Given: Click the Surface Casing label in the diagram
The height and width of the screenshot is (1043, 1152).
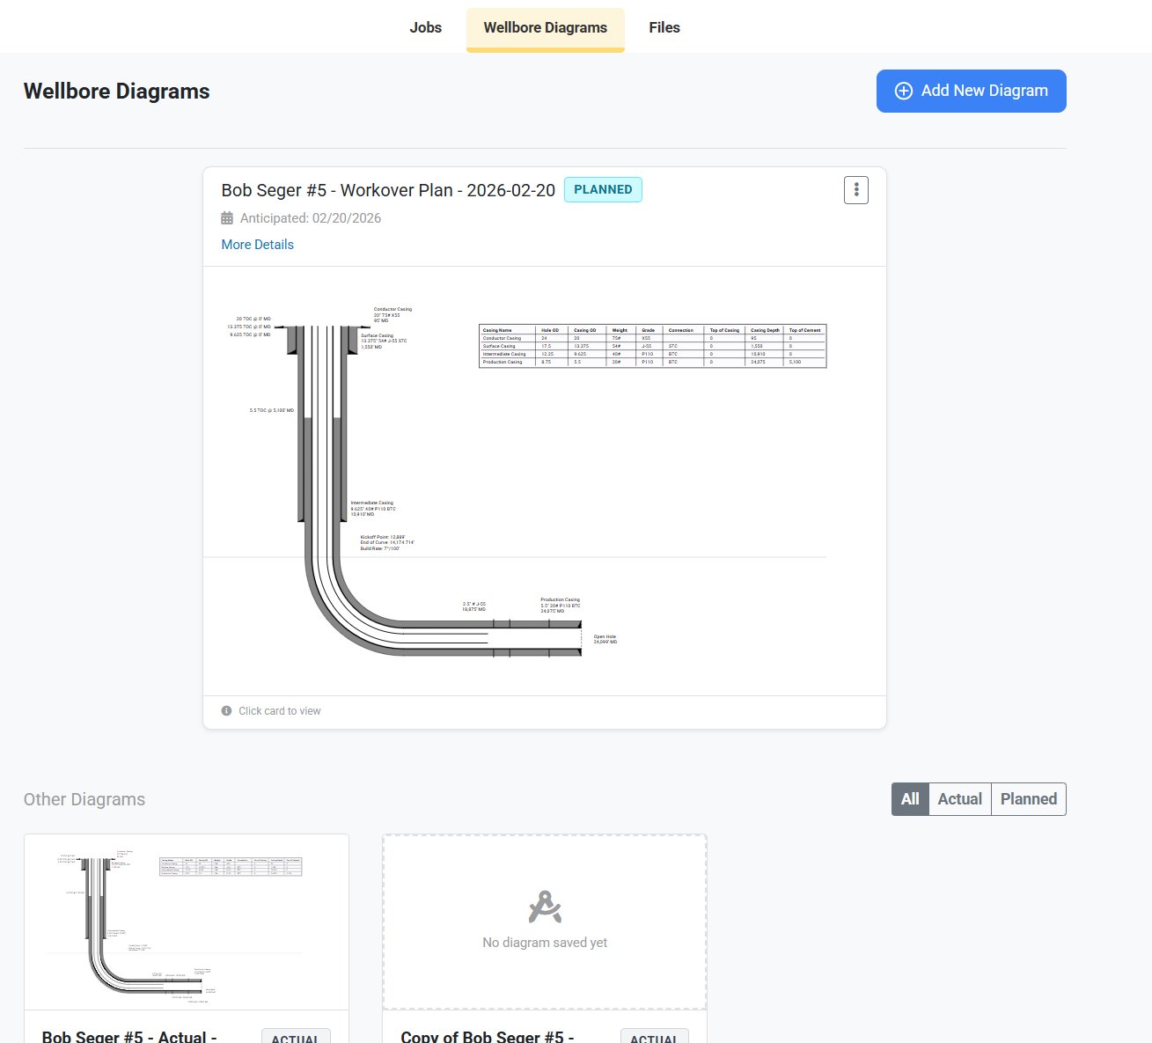Looking at the screenshot, I should pyautogui.click(x=384, y=341).
